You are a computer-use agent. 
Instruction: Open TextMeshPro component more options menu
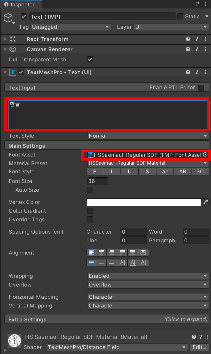tap(206, 72)
